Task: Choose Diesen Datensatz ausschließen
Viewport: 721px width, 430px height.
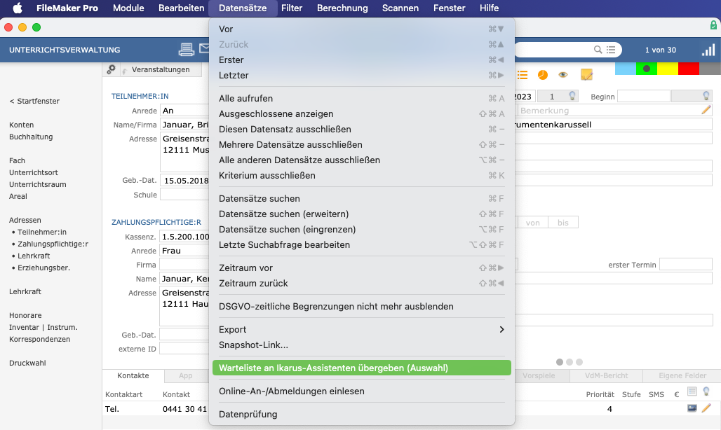Action: [361, 129]
